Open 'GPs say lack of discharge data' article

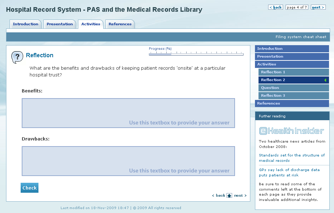click(289, 172)
